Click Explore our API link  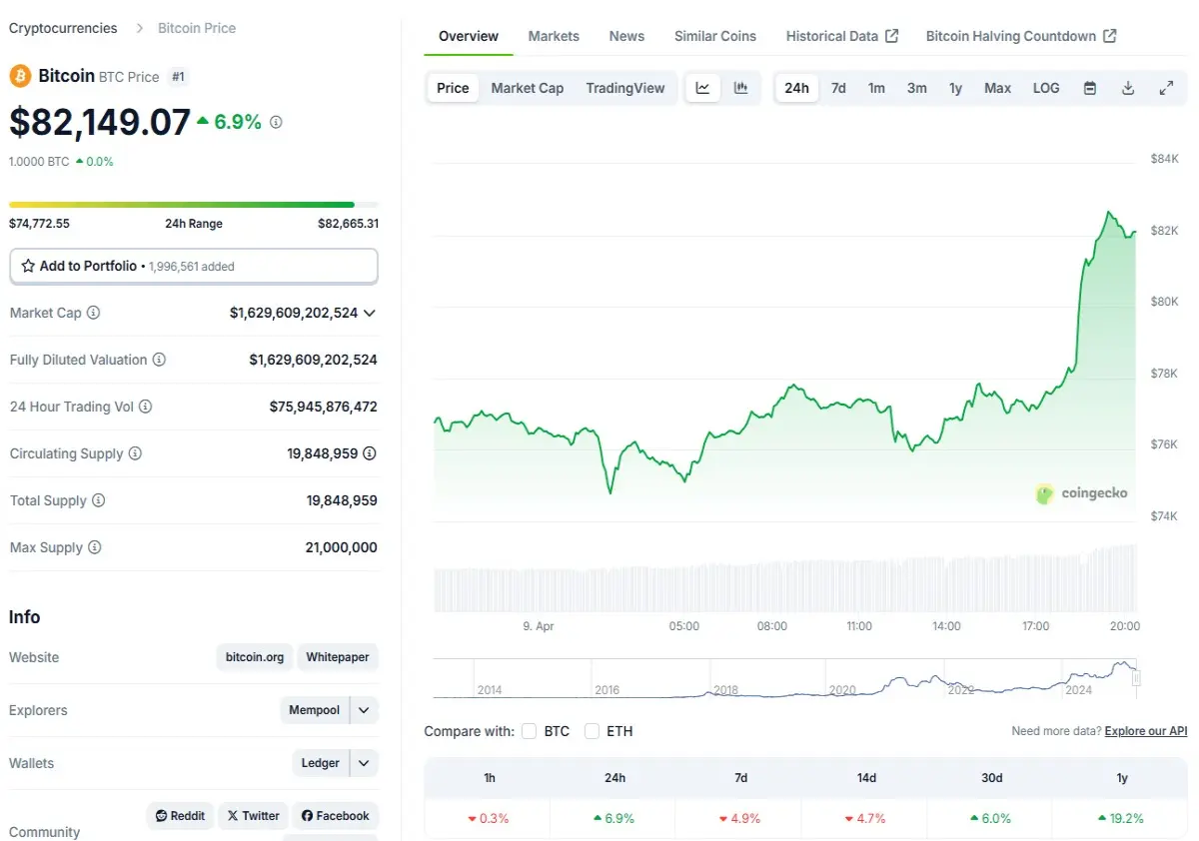(x=1146, y=731)
